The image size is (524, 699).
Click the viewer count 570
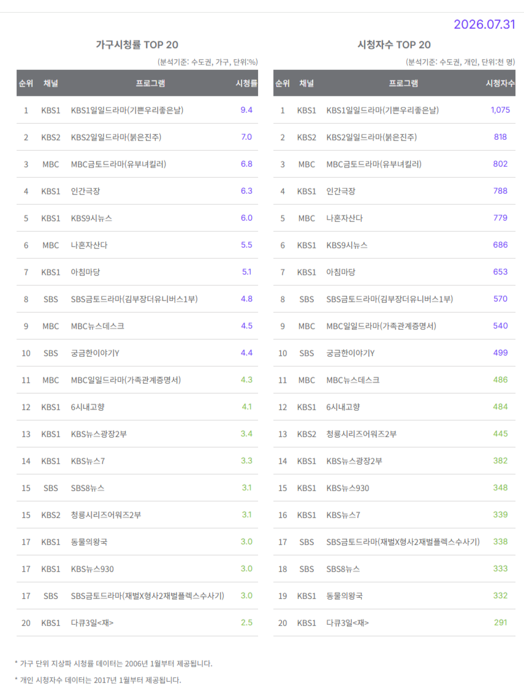tap(500, 299)
